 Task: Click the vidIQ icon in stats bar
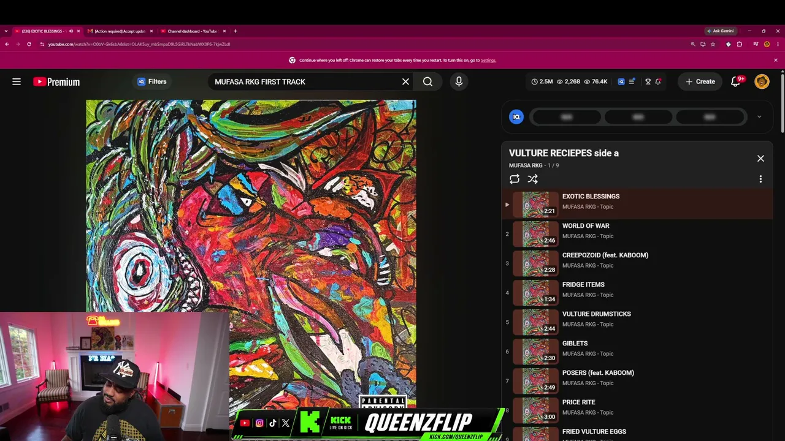coord(621,81)
